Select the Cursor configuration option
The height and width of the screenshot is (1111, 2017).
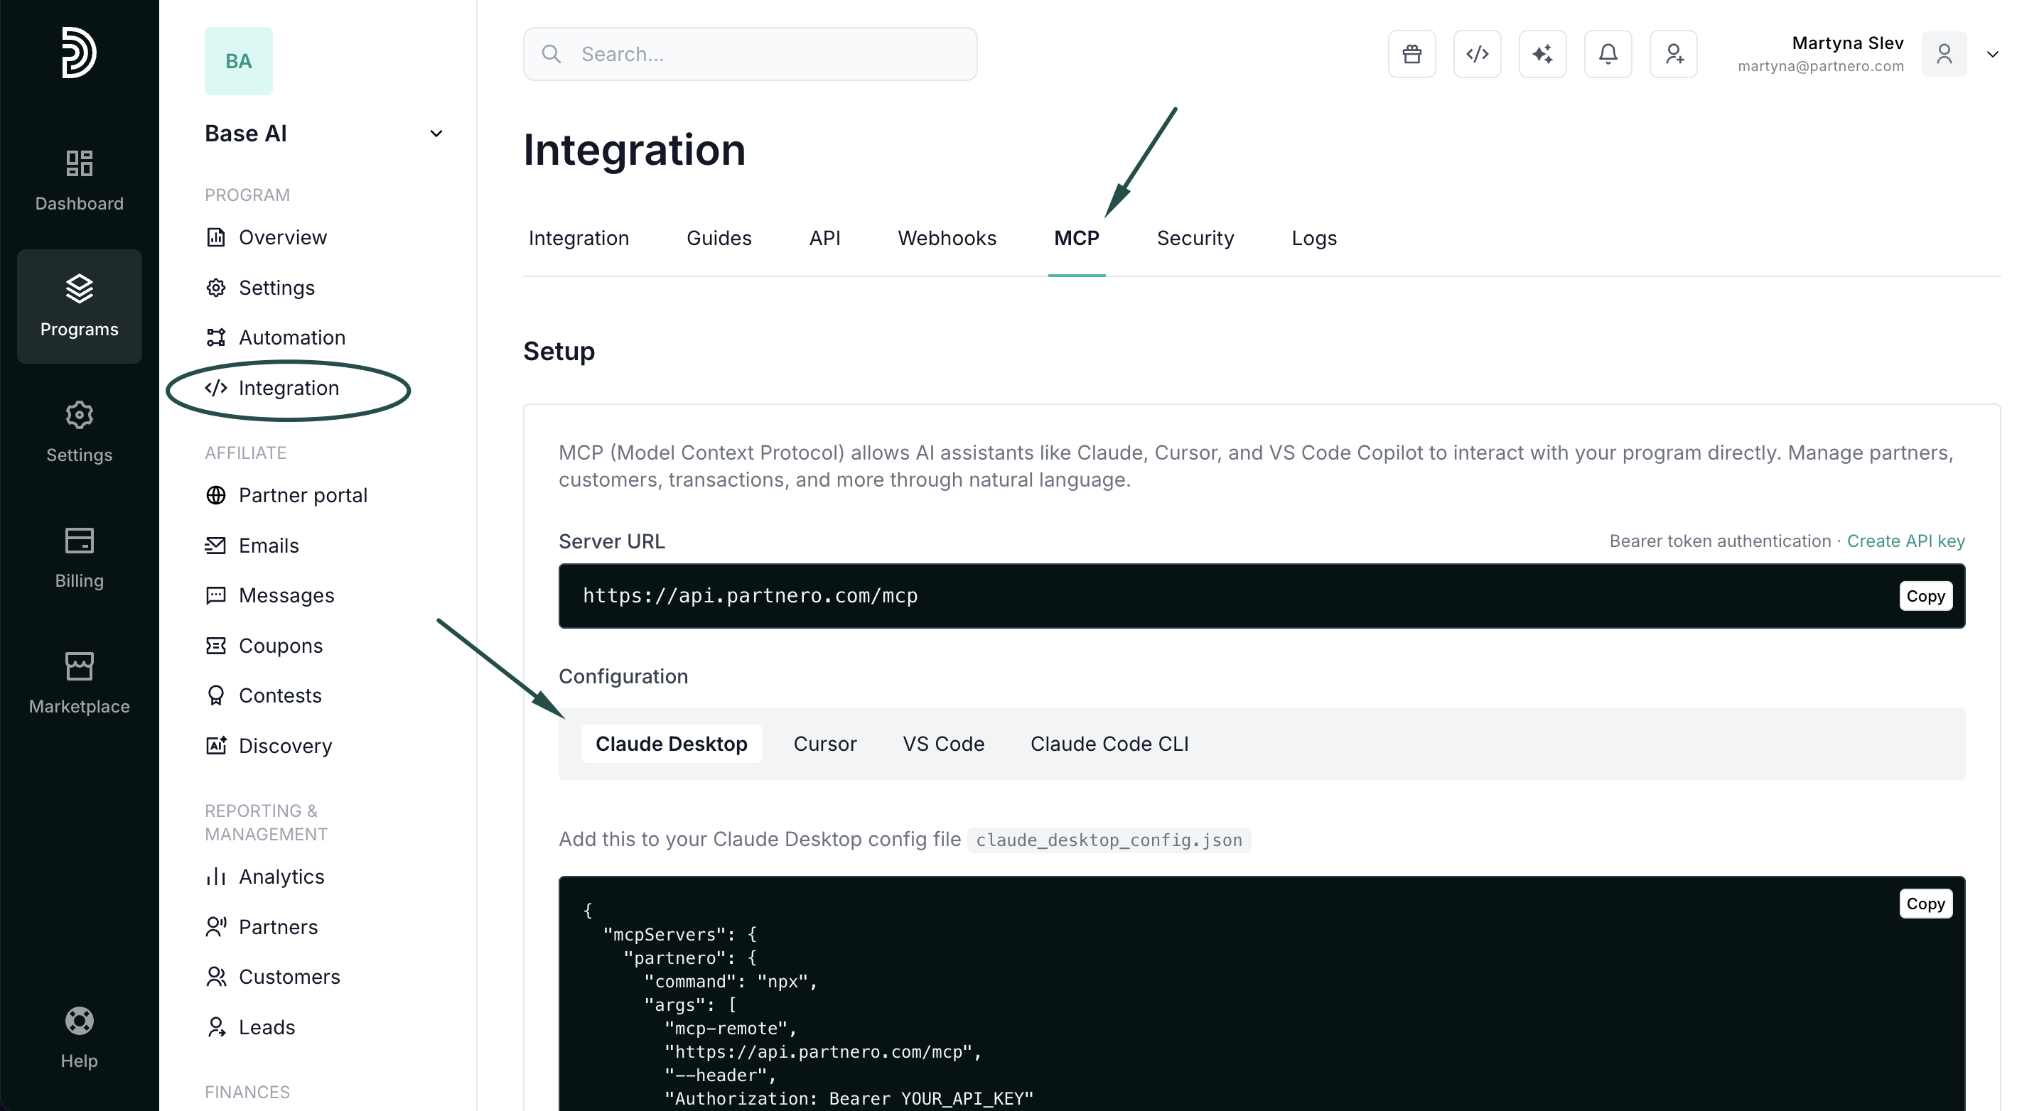coord(824,743)
